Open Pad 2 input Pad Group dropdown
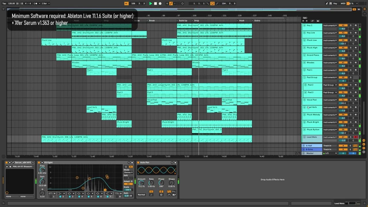Image resolution: width=368 pixels, height=207 pixels. coord(330,85)
